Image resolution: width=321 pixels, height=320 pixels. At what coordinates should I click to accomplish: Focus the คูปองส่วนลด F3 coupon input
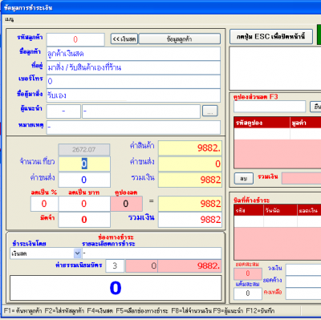270,107
